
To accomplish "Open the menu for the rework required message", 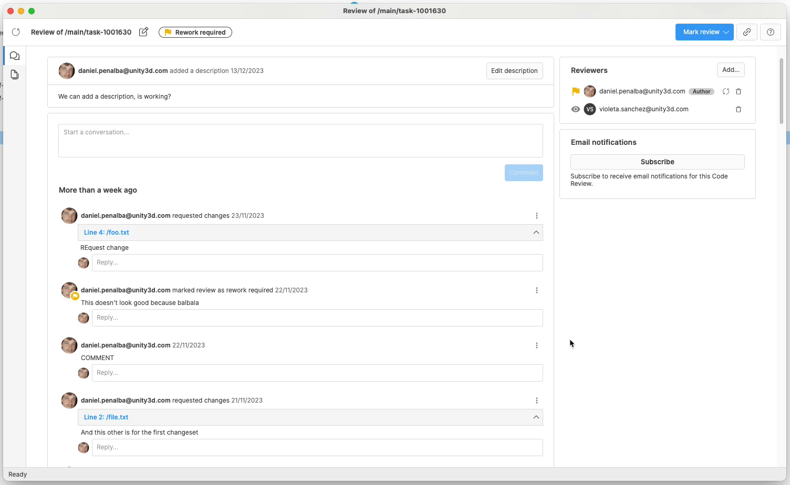I will point(536,290).
